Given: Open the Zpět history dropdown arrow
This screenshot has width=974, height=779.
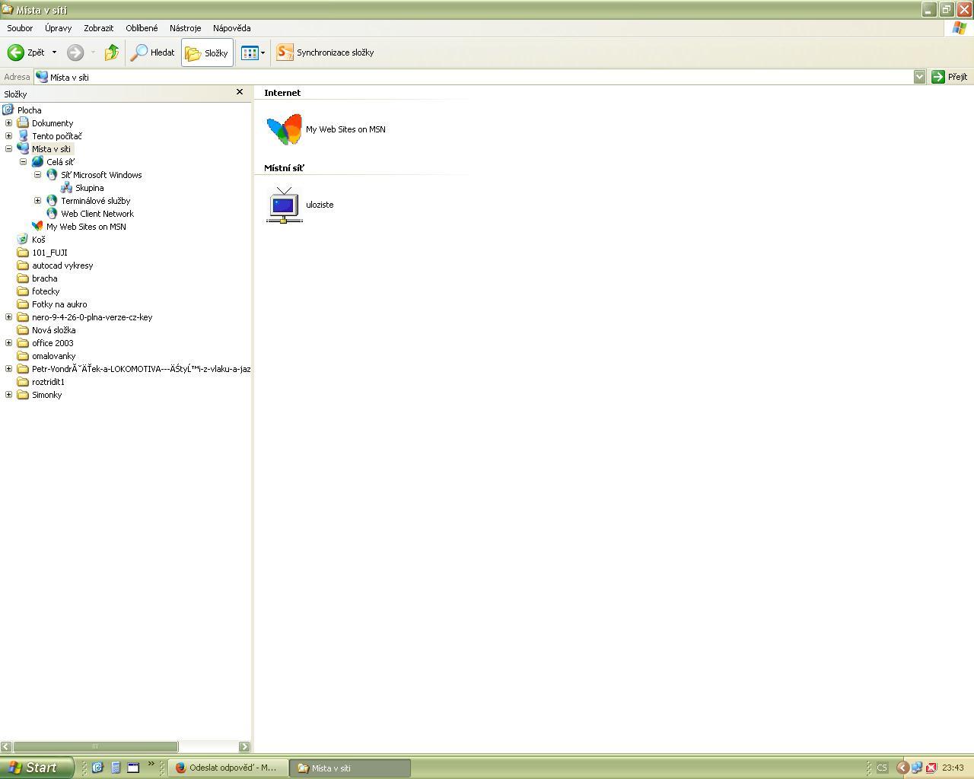Looking at the screenshot, I should coord(54,52).
